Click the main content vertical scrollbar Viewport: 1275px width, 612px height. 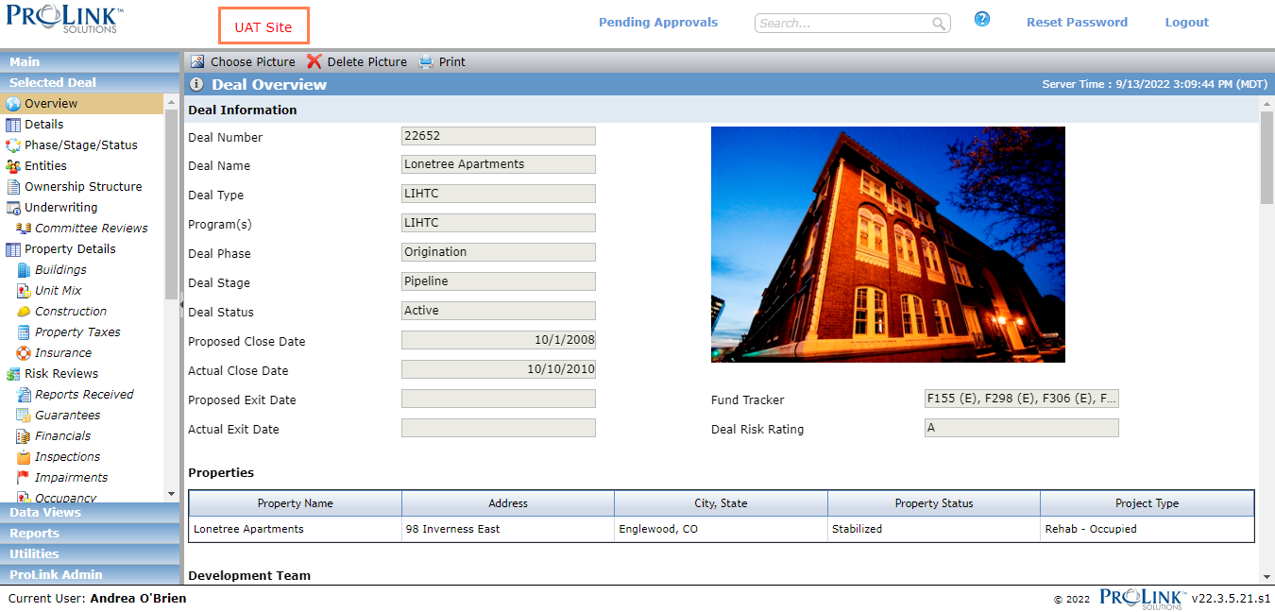(x=1266, y=340)
